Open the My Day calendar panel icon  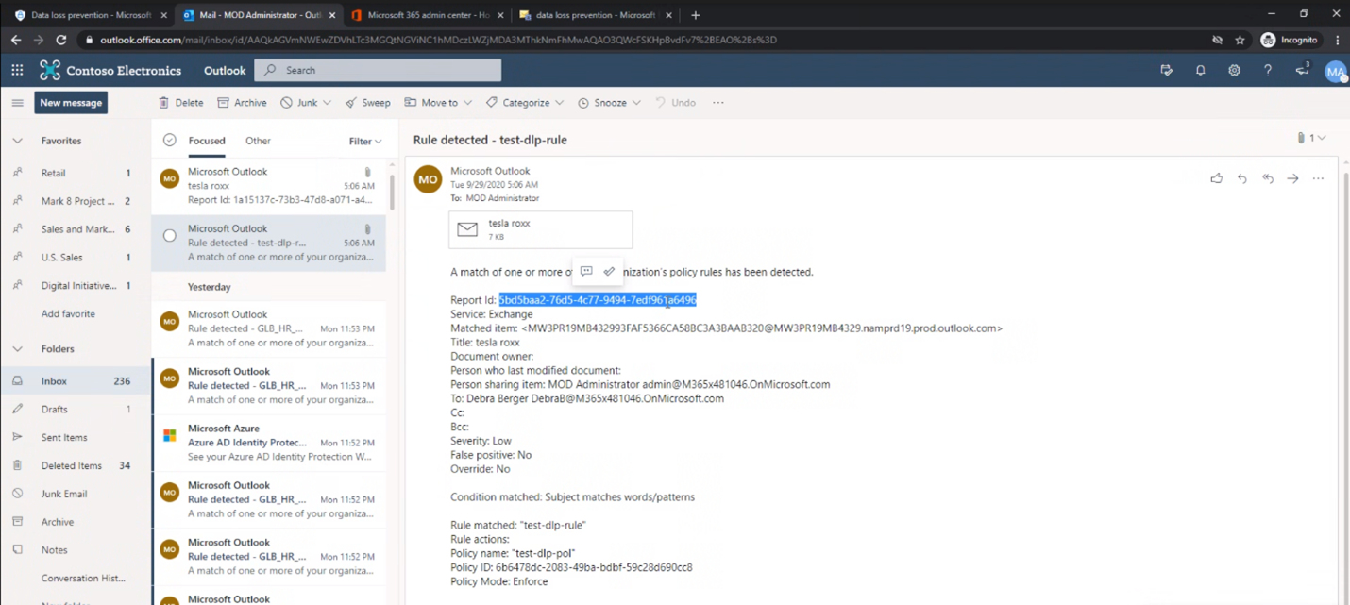[1167, 70]
